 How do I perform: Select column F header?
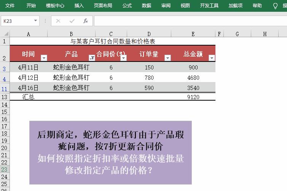pyautogui.click(x=219, y=34)
